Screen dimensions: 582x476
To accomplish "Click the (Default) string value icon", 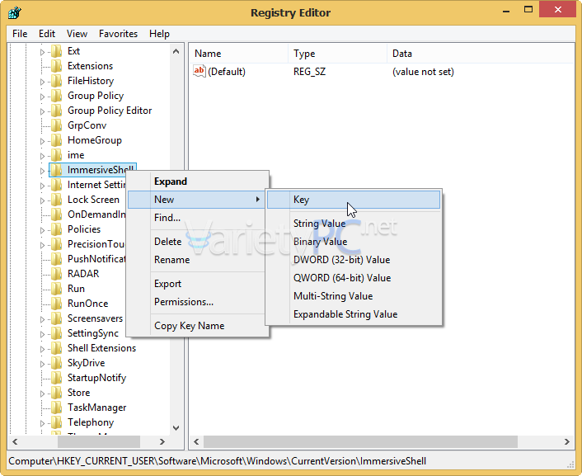I will click(x=199, y=71).
